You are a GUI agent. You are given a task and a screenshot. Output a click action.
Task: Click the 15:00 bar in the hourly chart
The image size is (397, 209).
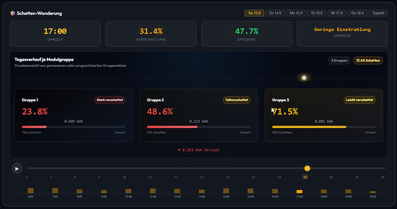[251, 191]
